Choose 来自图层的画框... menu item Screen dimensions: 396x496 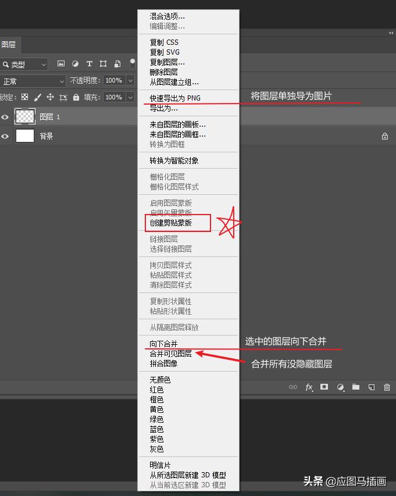[x=178, y=134]
